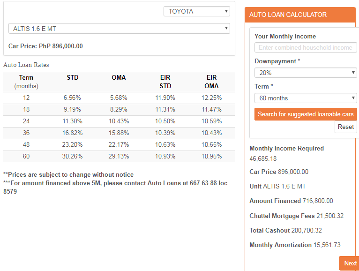Click the 23.20% STD rate cell
This screenshot has height=271, width=359.
(x=72, y=144)
